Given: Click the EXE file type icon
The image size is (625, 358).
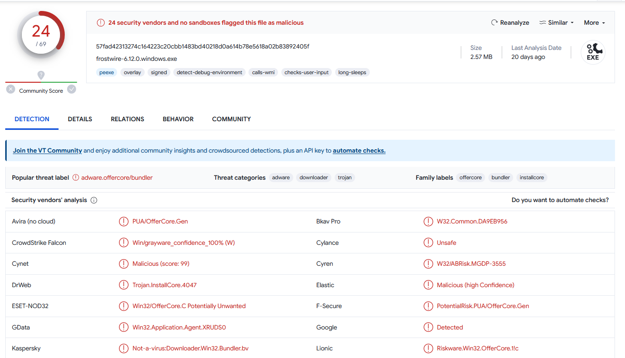Looking at the screenshot, I should [593, 52].
